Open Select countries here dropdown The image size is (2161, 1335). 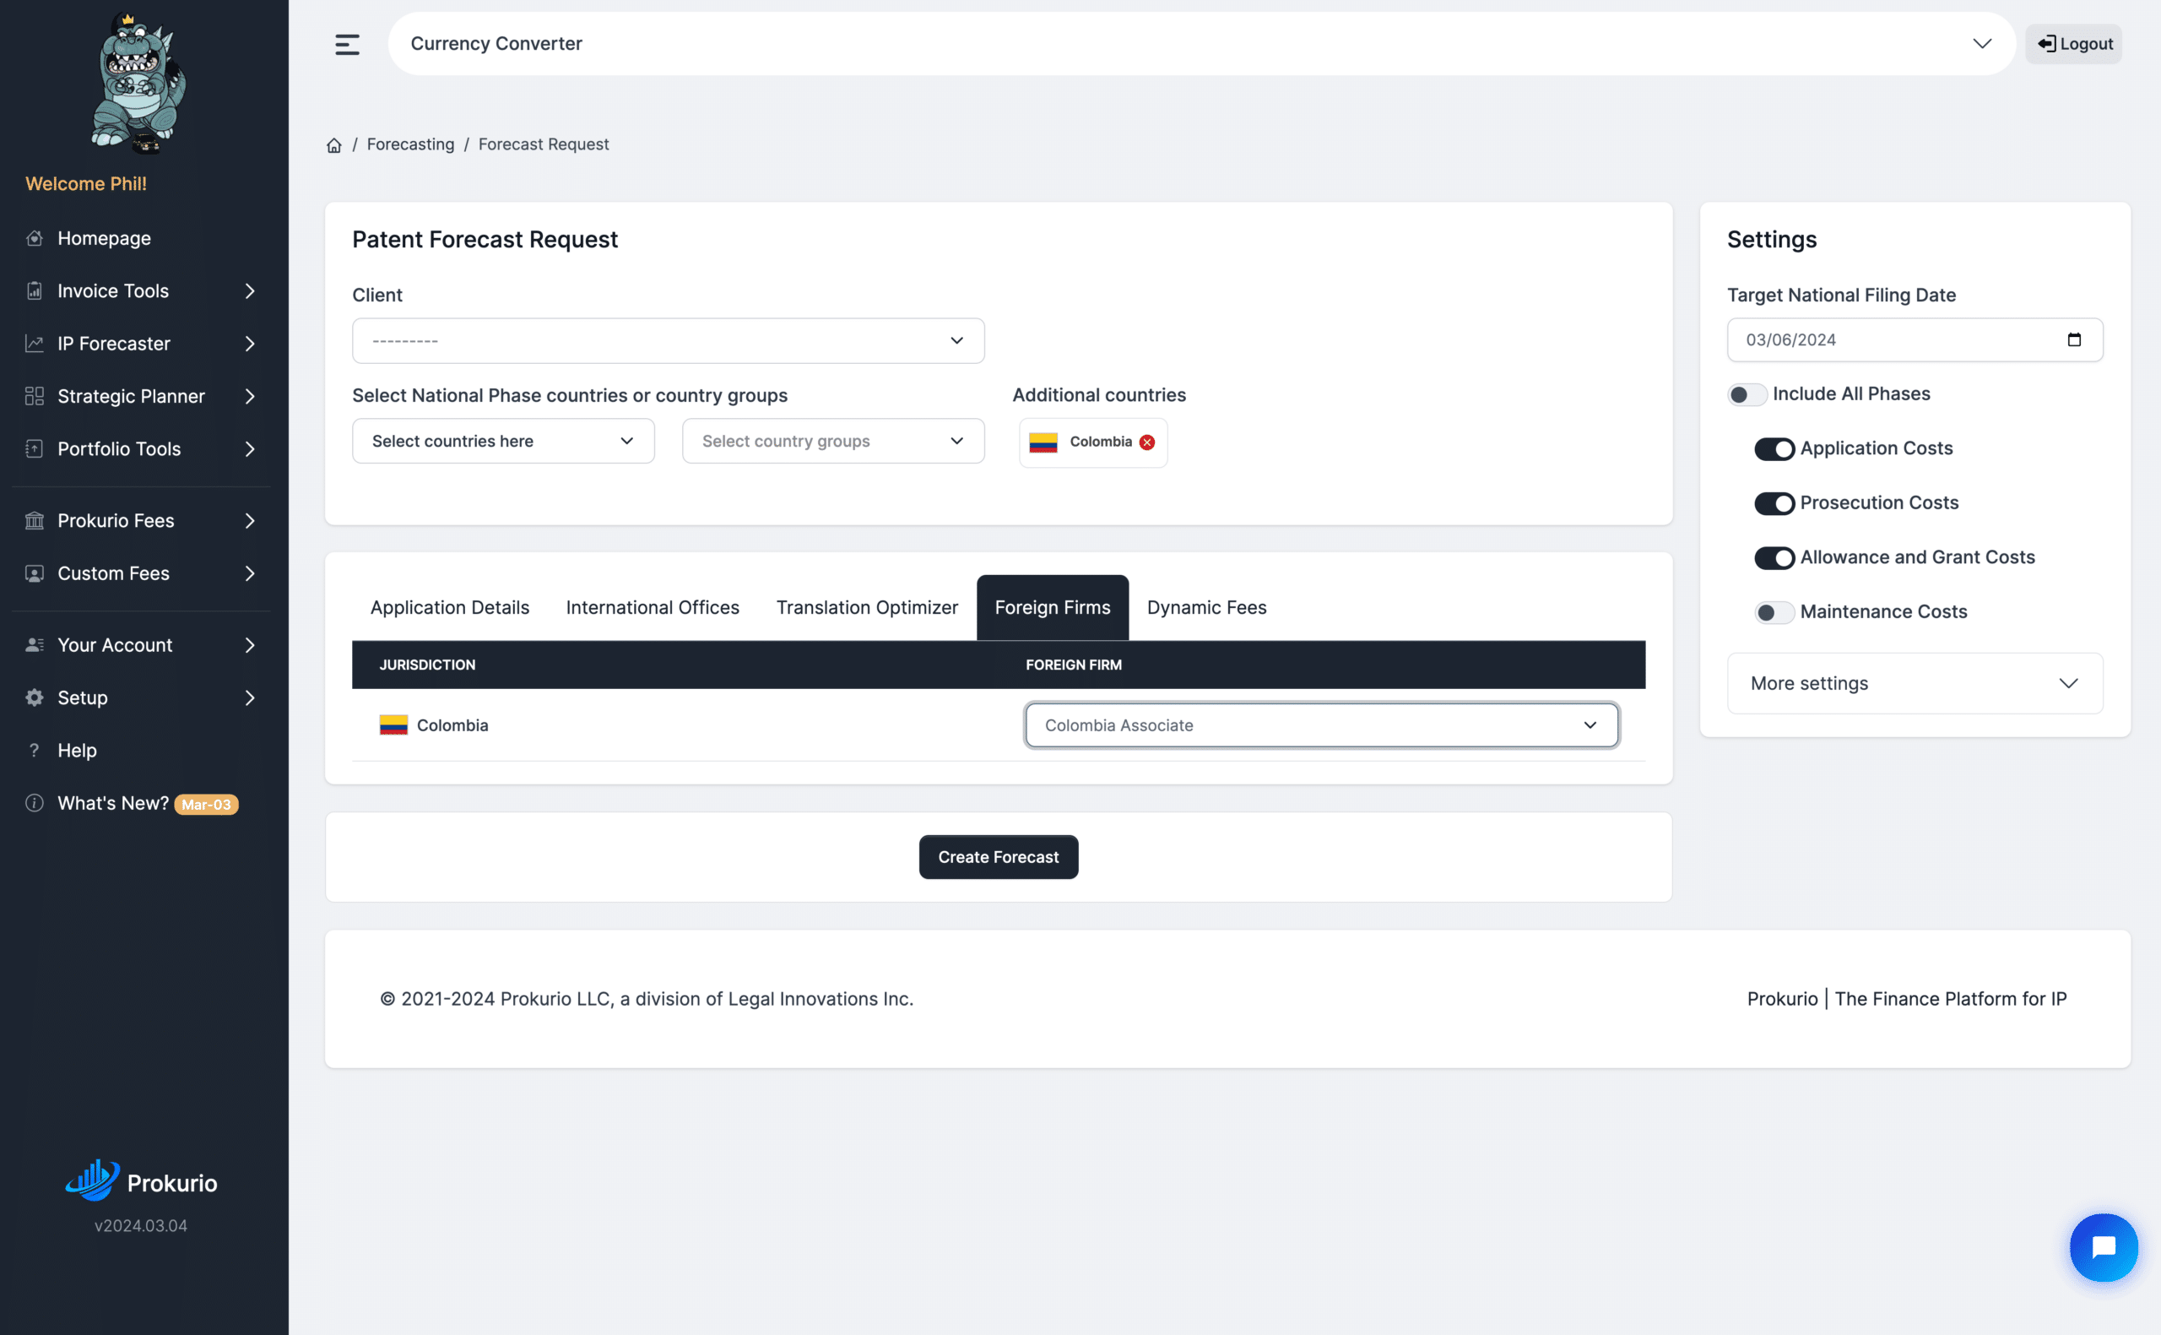(x=503, y=442)
